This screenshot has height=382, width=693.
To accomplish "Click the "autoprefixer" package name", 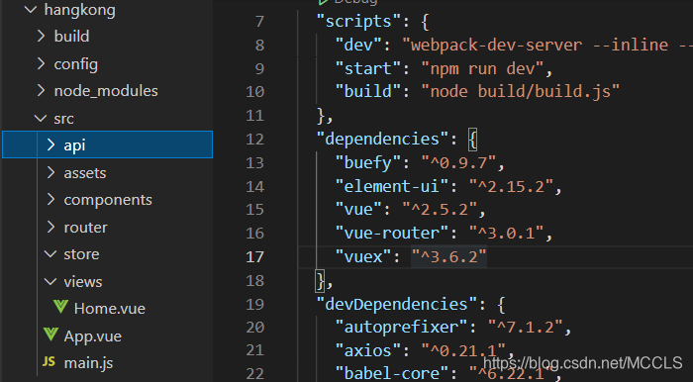I will click(x=401, y=328).
